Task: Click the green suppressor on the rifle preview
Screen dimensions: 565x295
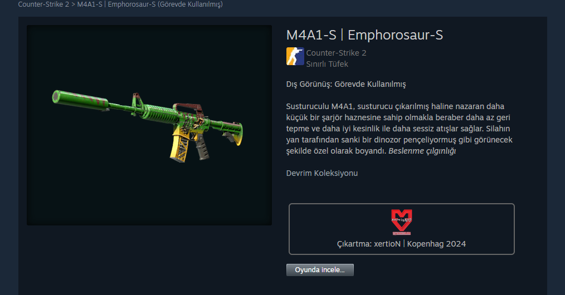Action: (x=80, y=99)
